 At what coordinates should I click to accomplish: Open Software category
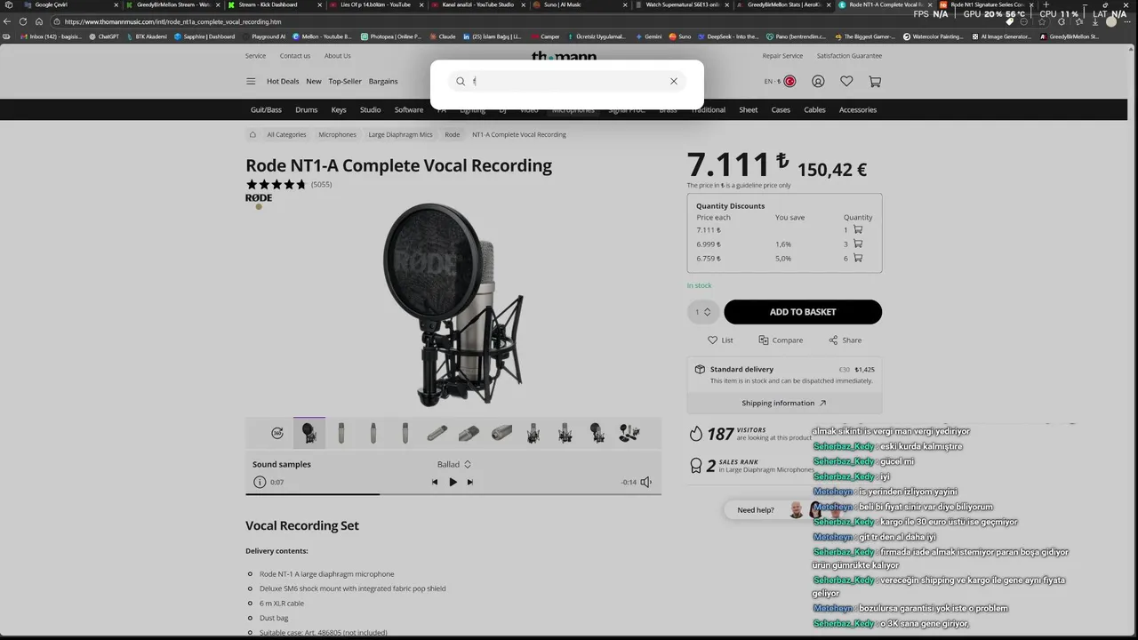click(x=409, y=109)
